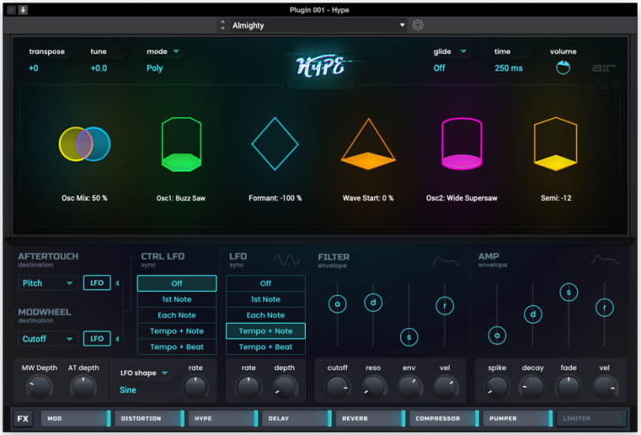The width and height of the screenshot is (641, 435).
Task: Expand the LFO shape dropdown
Action: [145, 373]
